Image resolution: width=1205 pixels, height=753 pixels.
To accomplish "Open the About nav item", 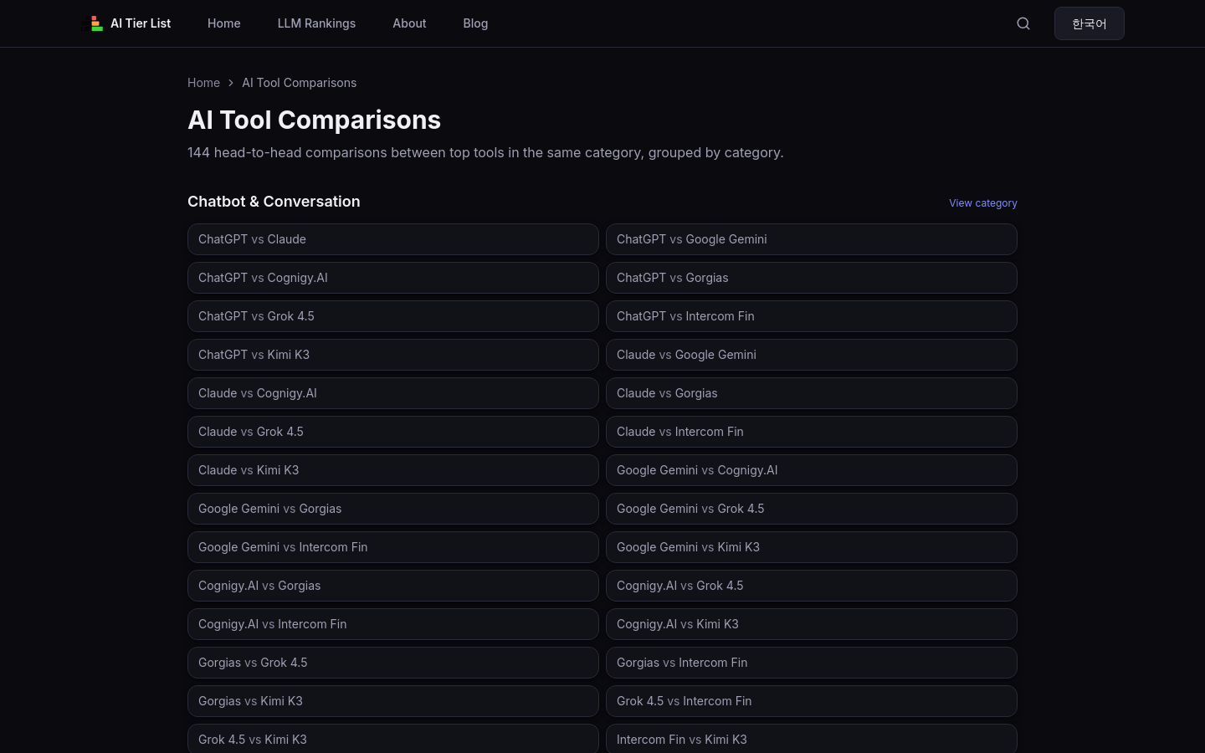I will point(409,23).
